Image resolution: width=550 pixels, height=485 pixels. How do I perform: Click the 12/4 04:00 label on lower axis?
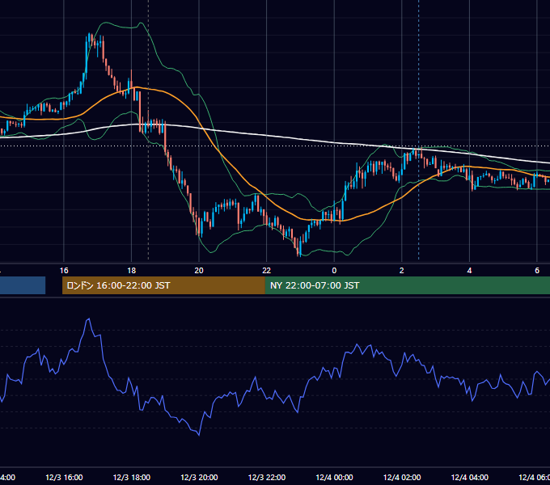[469, 478]
